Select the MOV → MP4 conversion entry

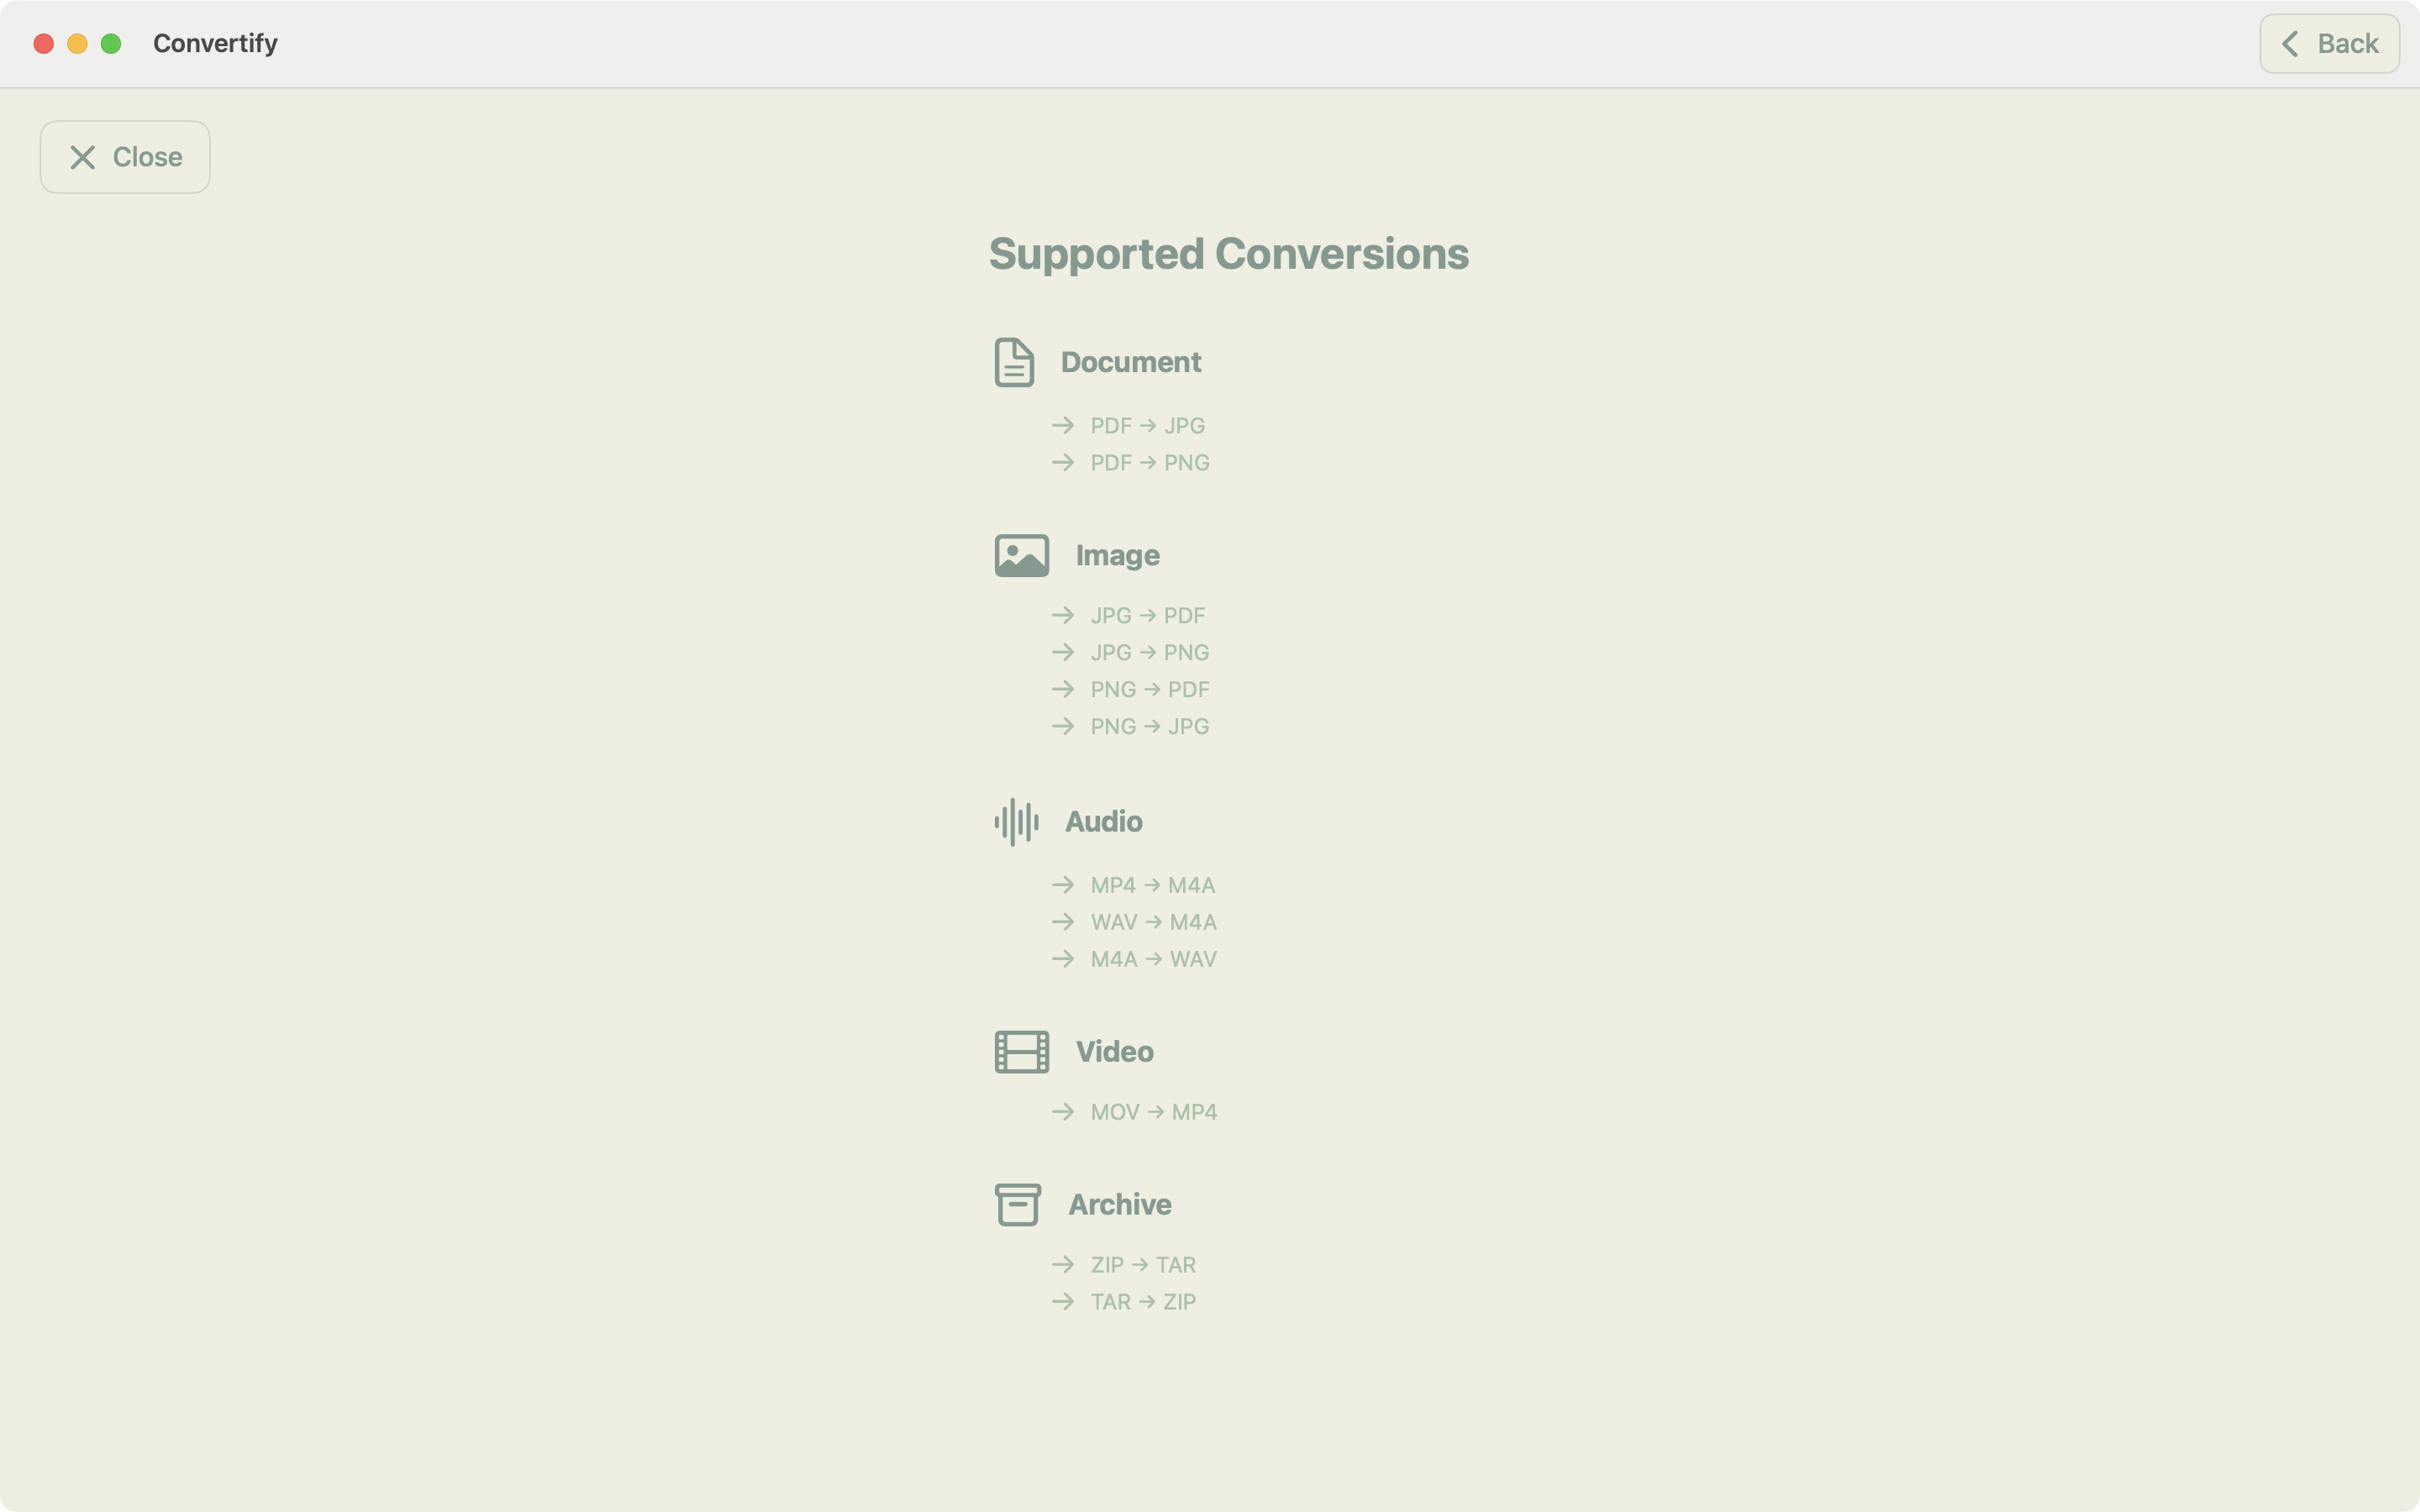pos(1153,1113)
